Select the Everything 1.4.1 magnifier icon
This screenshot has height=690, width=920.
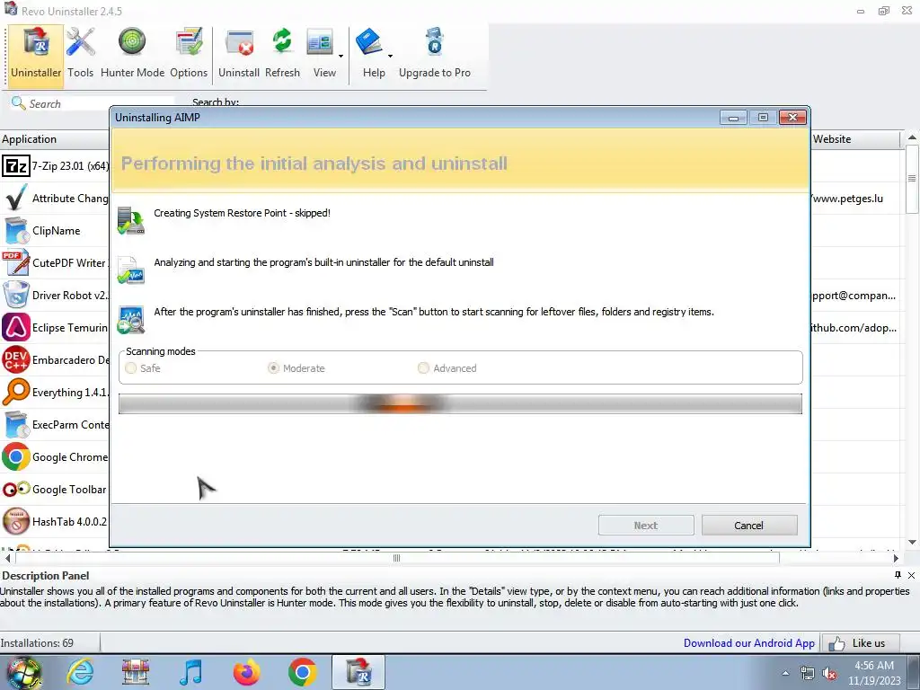coord(16,392)
